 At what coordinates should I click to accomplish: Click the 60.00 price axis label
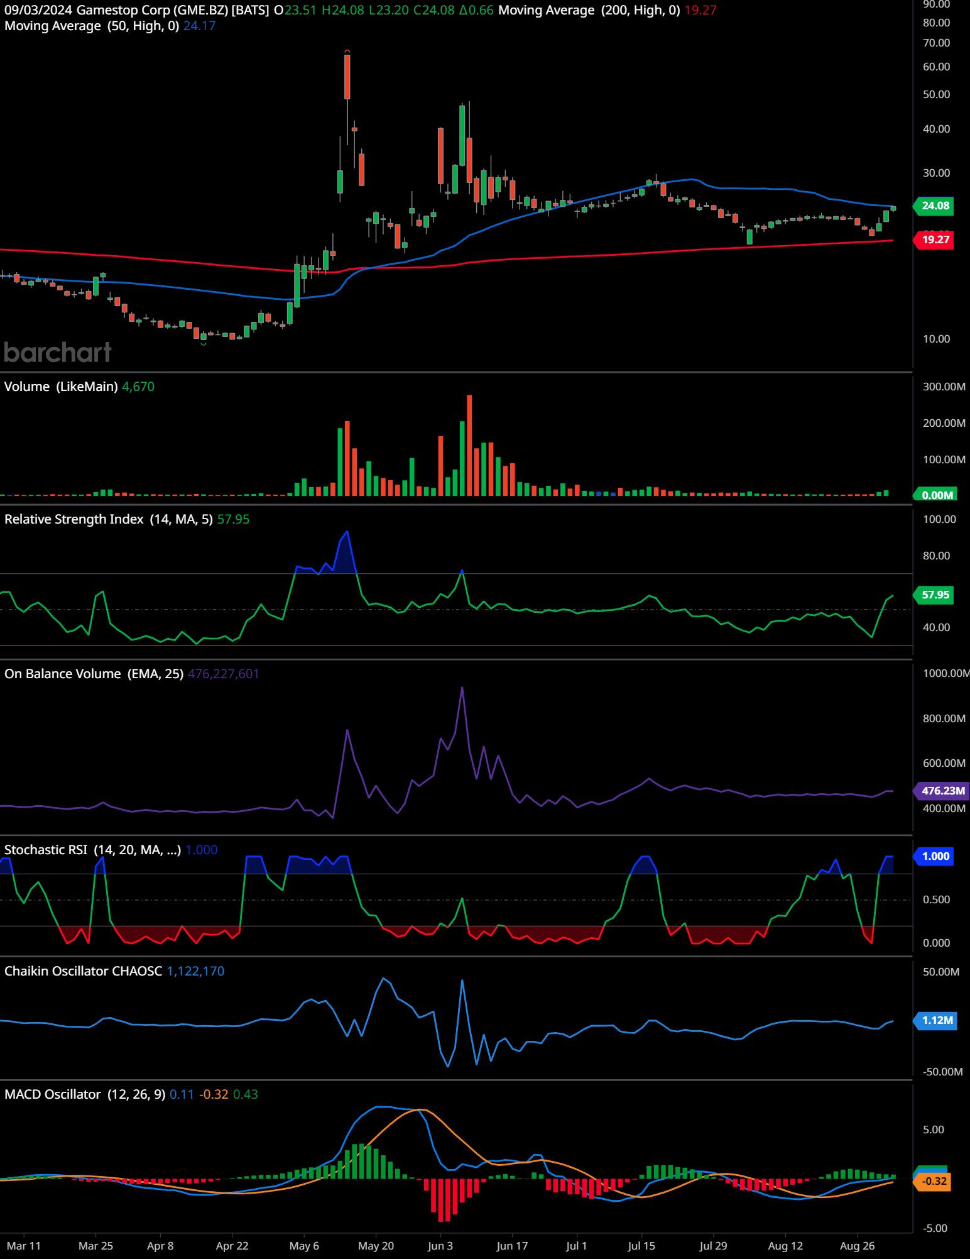[936, 67]
